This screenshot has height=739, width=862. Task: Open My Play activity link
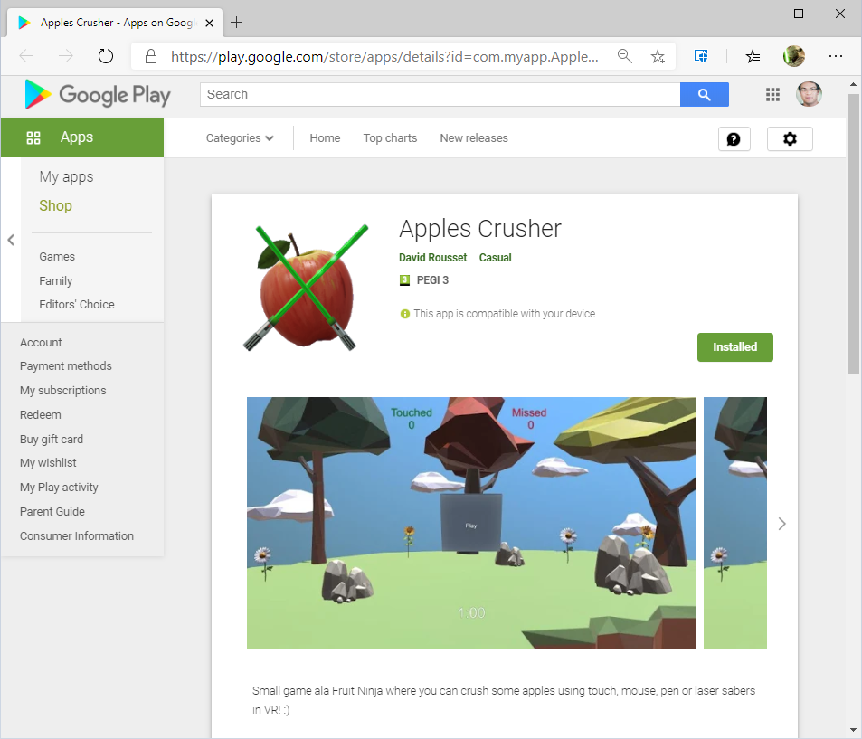(x=59, y=488)
